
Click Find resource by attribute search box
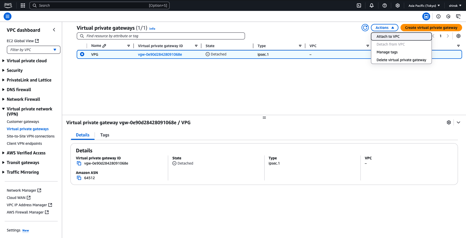coord(161,36)
